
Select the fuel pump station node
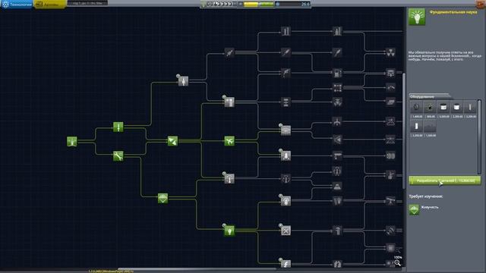[337, 73]
